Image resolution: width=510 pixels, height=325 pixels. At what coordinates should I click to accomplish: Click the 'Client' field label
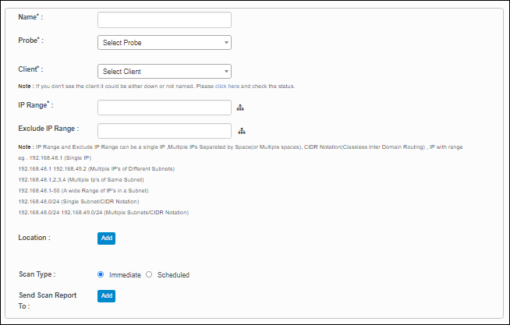pos(30,69)
